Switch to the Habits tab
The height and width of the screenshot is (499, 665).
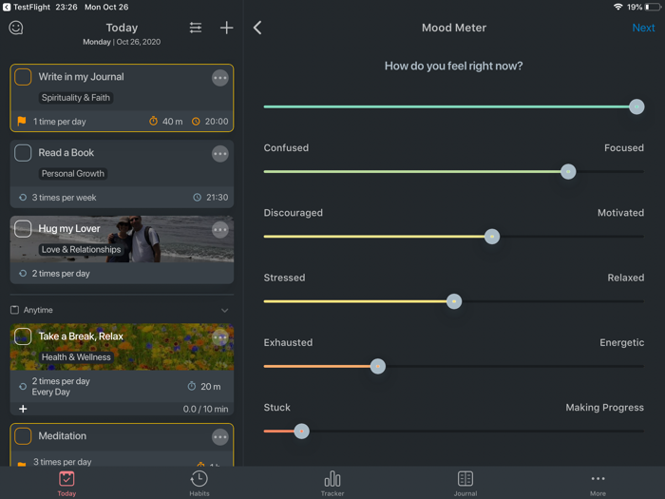point(199,484)
